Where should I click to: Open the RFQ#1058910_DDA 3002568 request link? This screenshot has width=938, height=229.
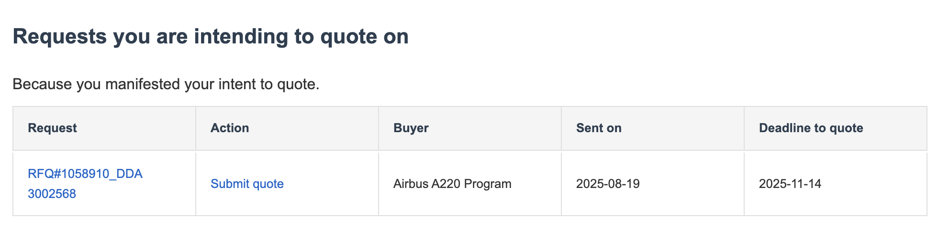click(85, 174)
